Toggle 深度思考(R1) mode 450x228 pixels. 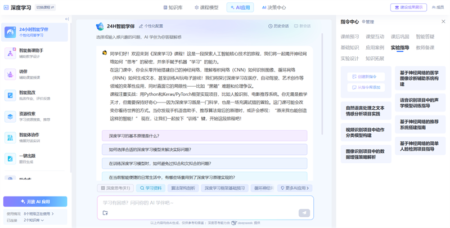pyautogui.click(x=115, y=188)
